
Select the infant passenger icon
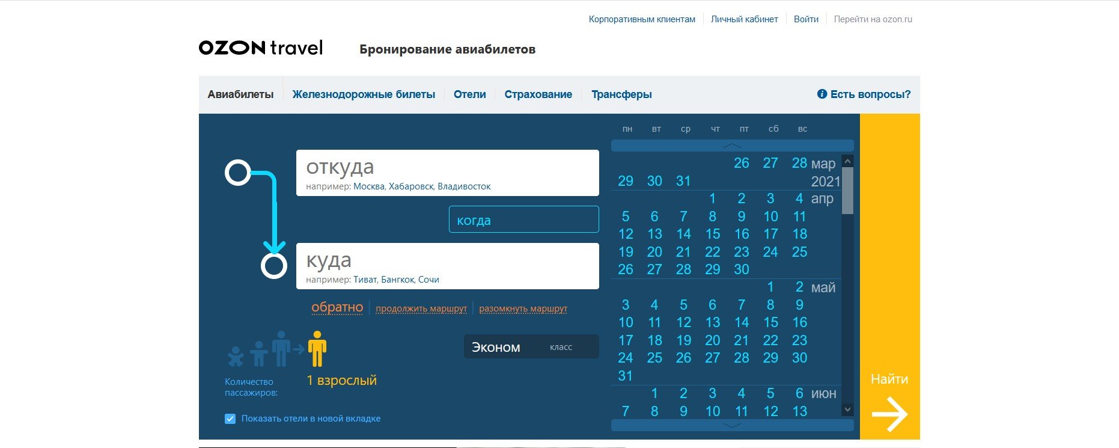(x=235, y=356)
